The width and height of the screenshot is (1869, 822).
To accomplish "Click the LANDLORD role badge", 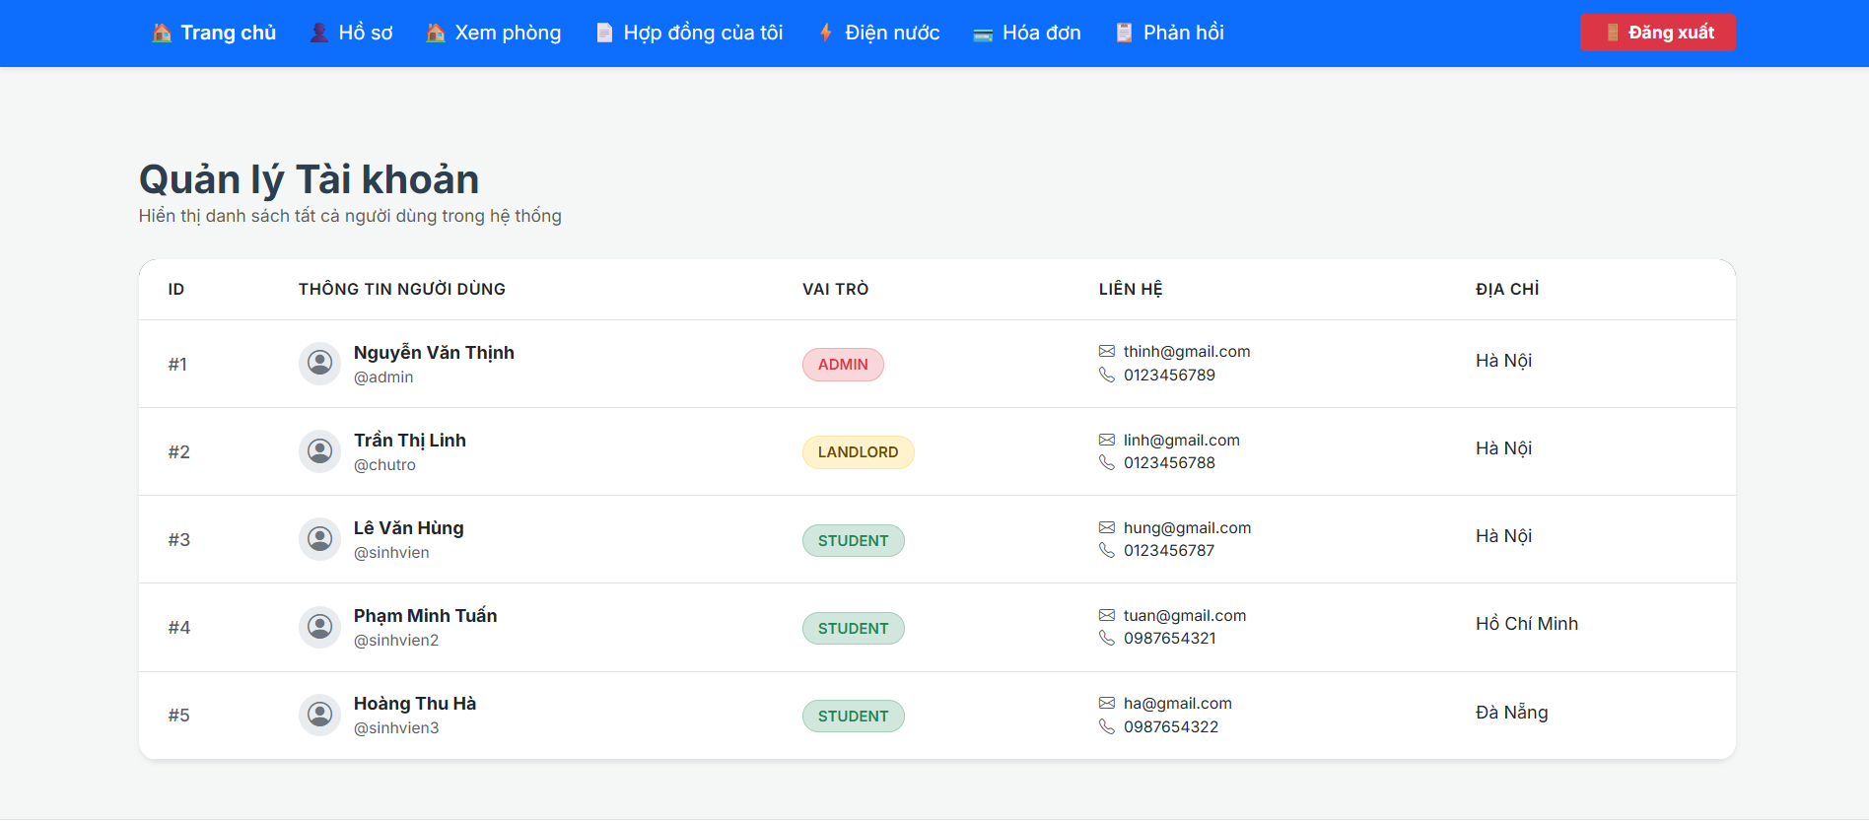I will tap(858, 452).
